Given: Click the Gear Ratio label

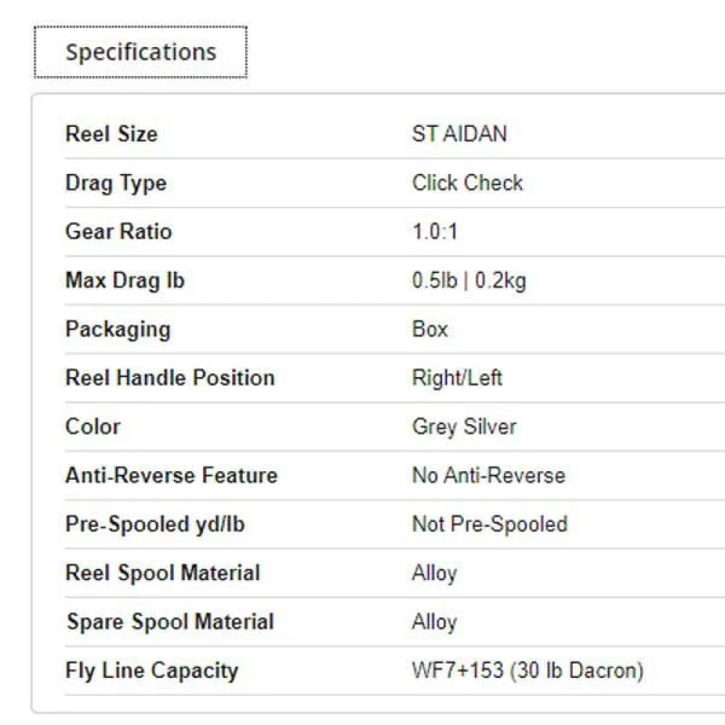Looking at the screenshot, I should coord(118,231).
